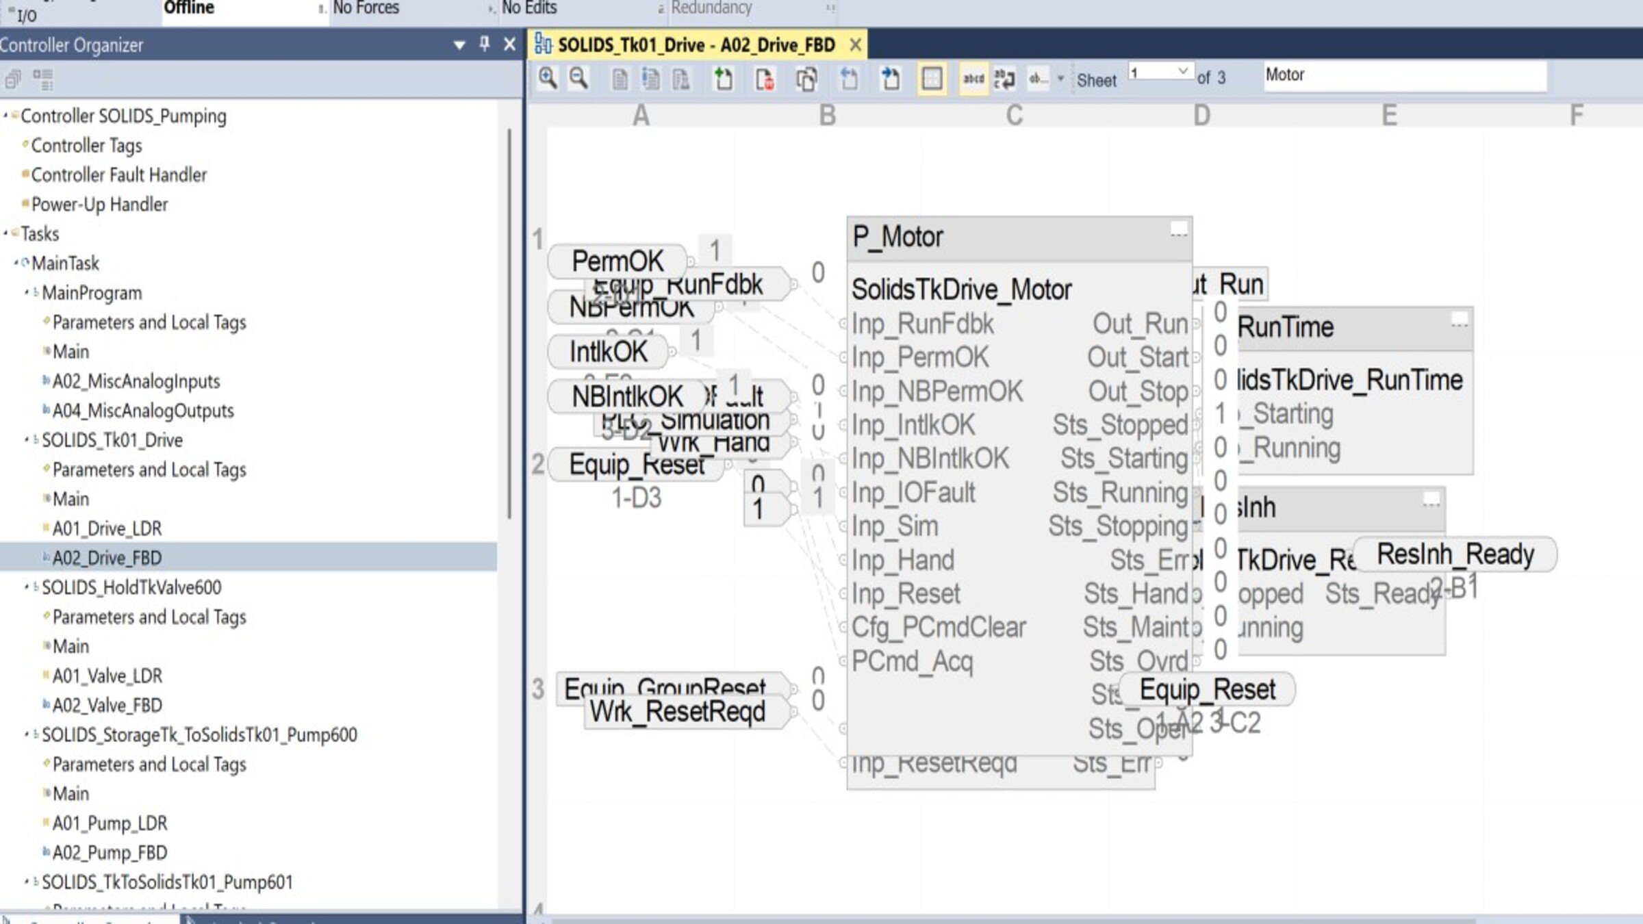The height and width of the screenshot is (924, 1643).
Task: Collapse the Tasks folder node
Action: click(5, 233)
